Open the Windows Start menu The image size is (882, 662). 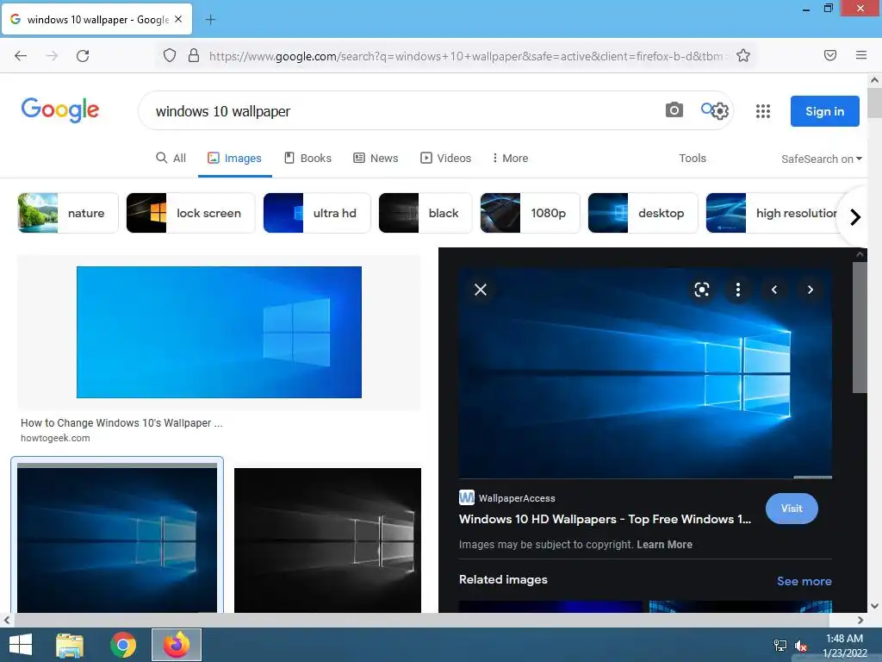21,645
